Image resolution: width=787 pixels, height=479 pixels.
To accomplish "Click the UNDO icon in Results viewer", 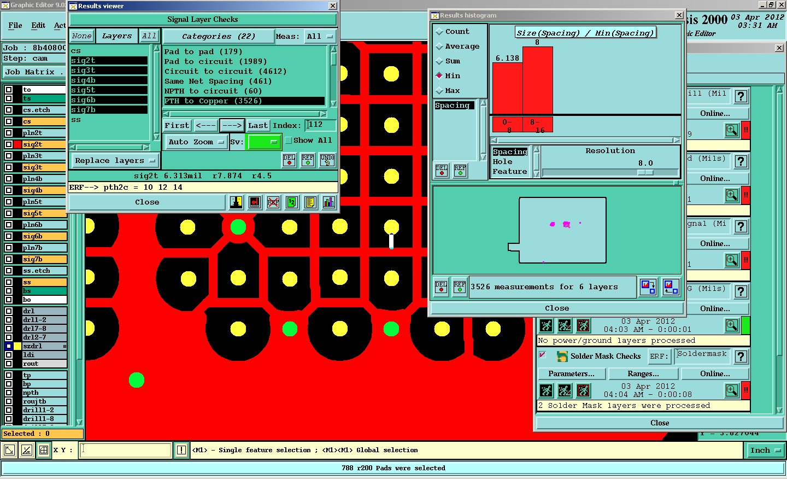I will point(327,160).
